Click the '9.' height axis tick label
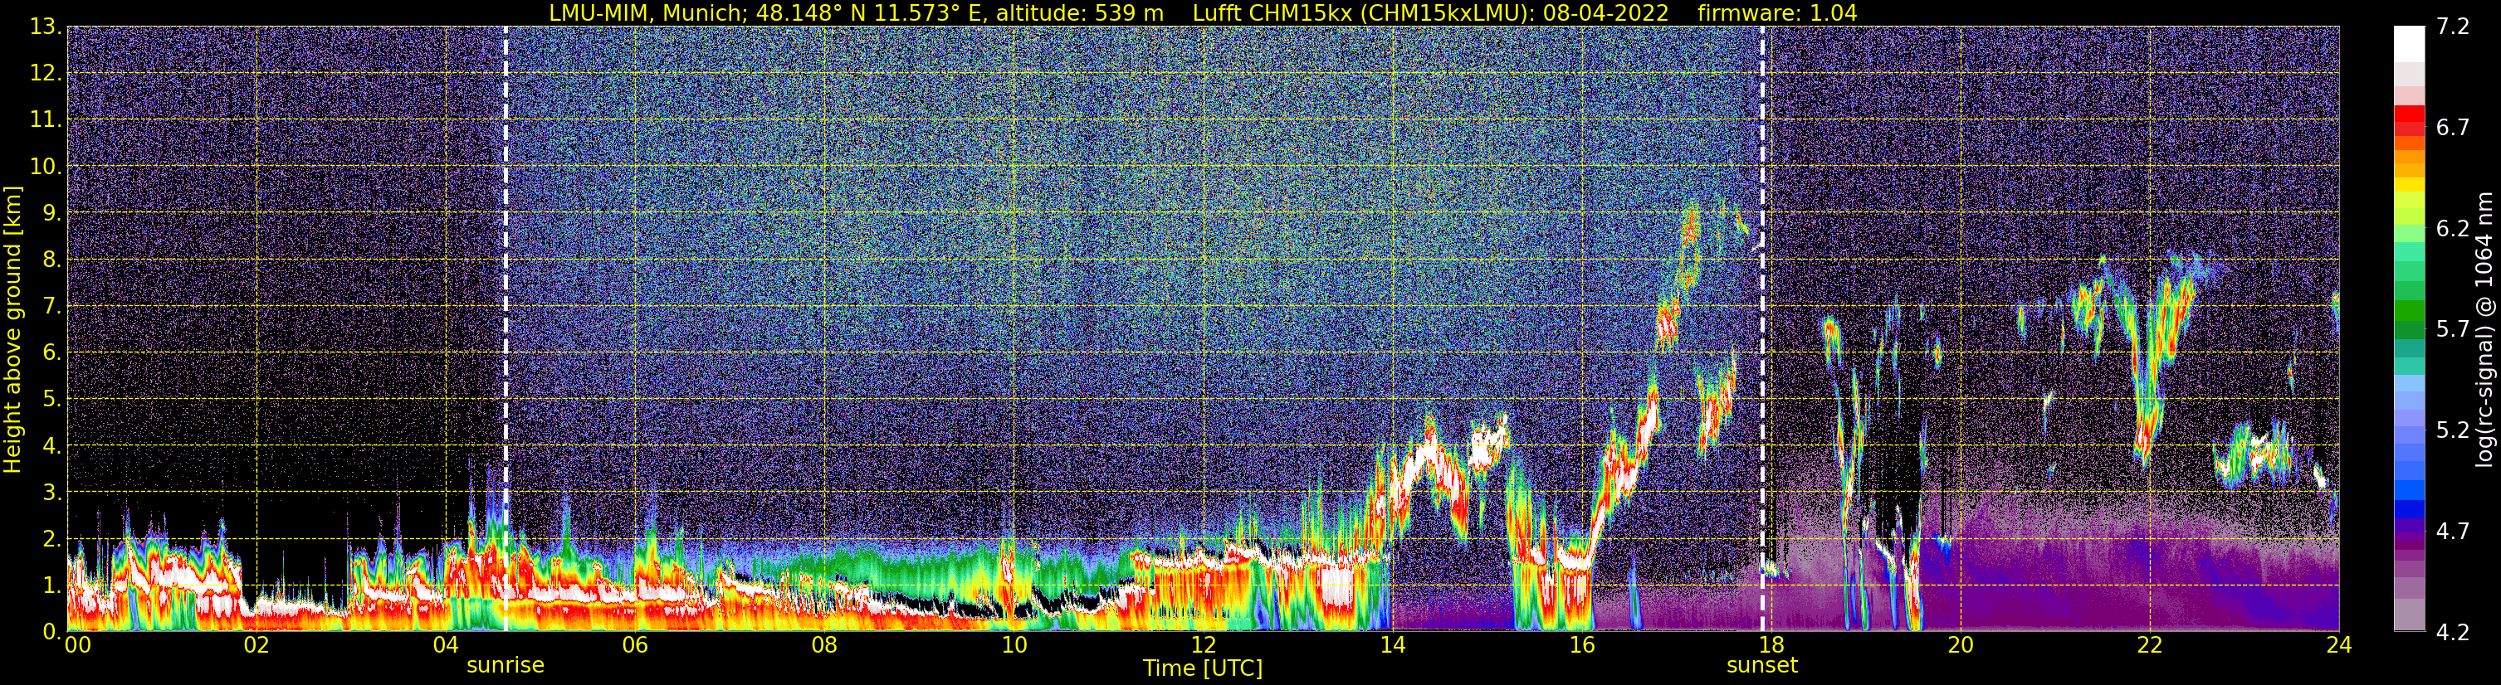 click(x=52, y=213)
